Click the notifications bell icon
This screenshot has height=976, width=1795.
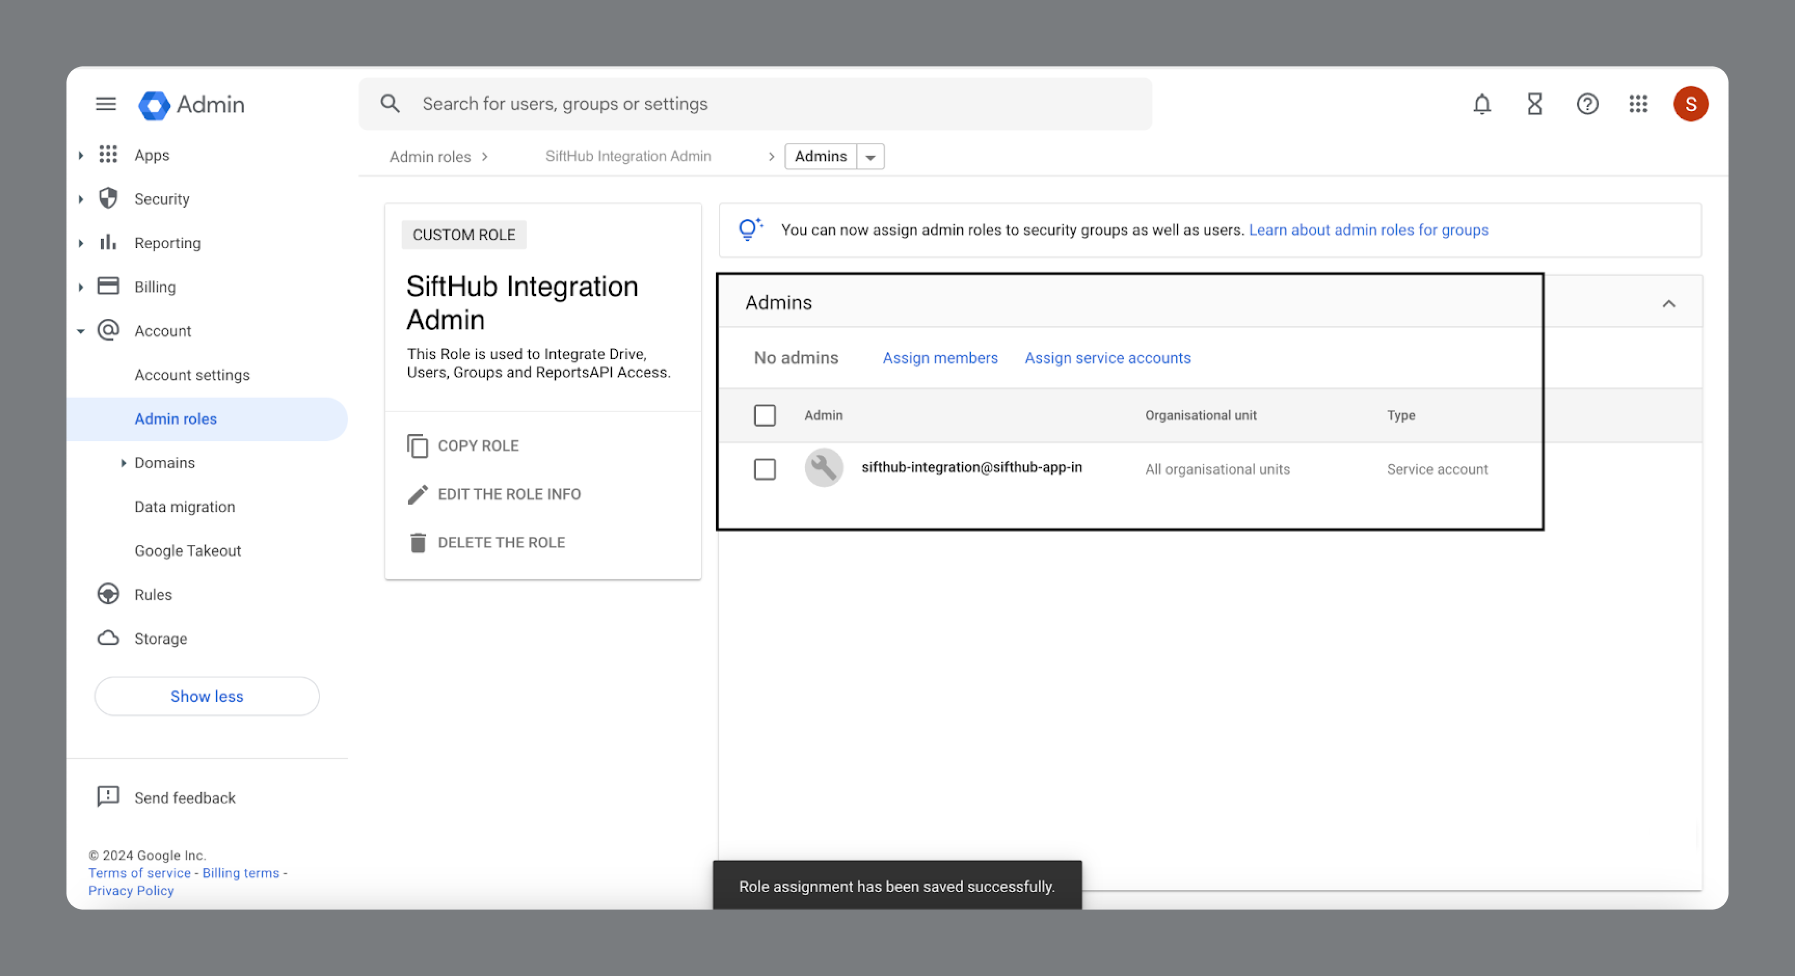click(1481, 104)
